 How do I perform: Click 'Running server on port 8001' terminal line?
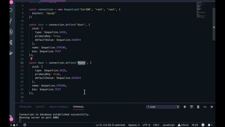point(39,117)
